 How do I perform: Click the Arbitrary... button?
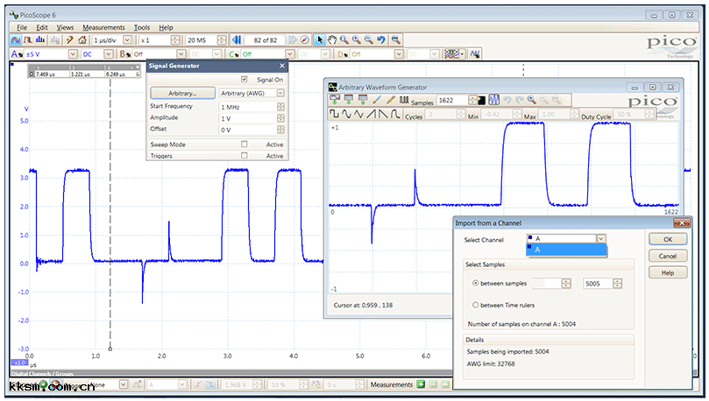(182, 93)
